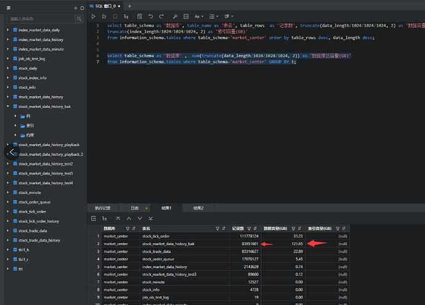Select the stock_index_info table
425x305 pixels.
coord(33,78)
